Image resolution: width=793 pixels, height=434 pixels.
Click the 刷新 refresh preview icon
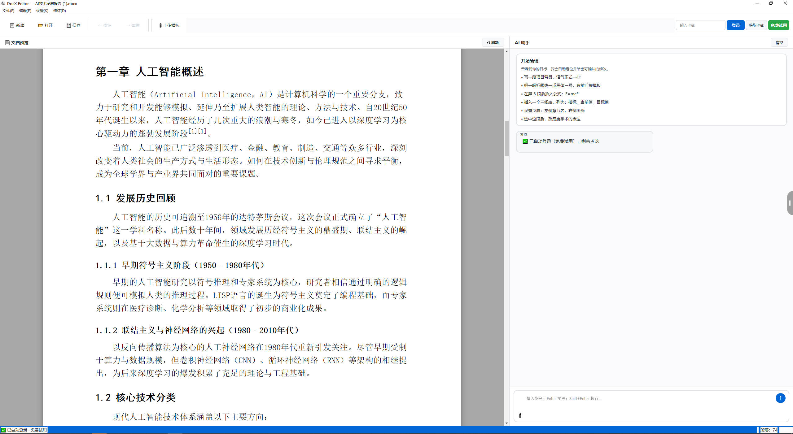point(489,43)
